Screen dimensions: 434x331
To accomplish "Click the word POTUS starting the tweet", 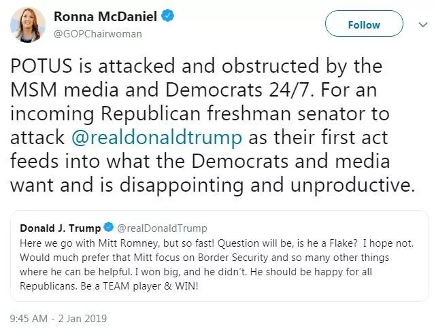I will [x=46, y=67].
